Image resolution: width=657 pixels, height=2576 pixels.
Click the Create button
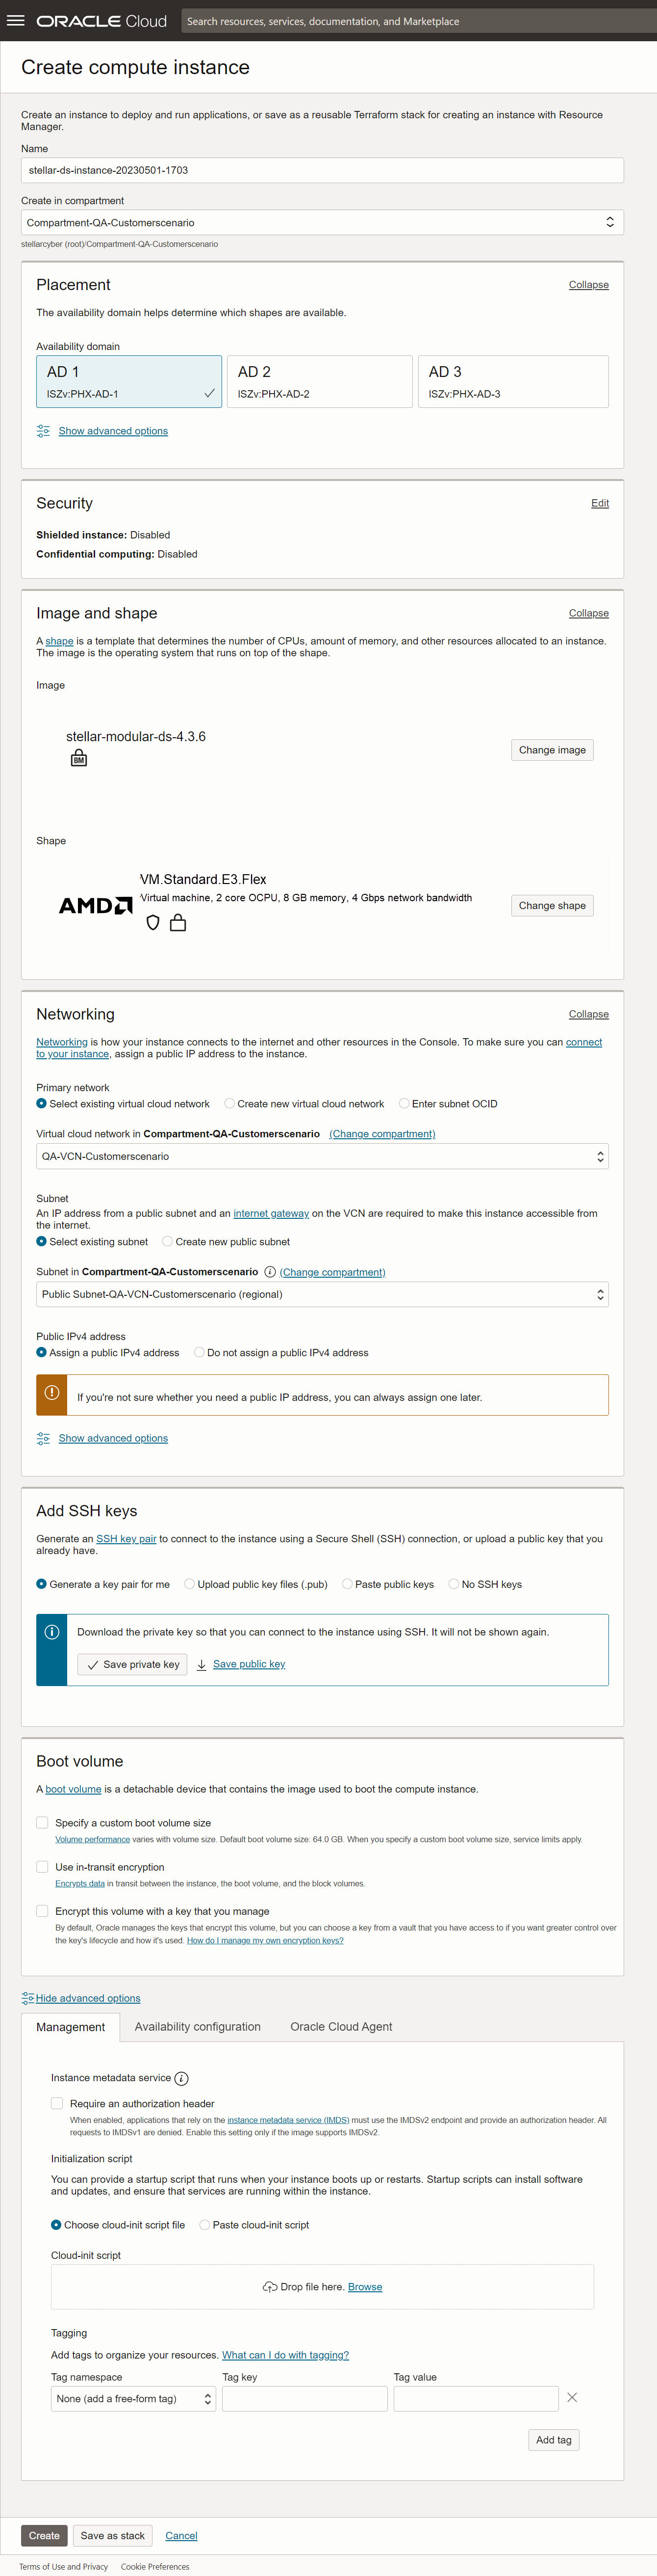click(x=44, y=2535)
